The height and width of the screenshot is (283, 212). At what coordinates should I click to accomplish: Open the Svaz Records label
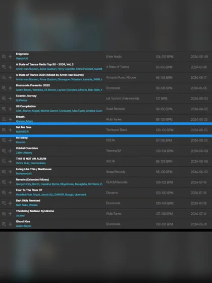click(x=116, y=109)
